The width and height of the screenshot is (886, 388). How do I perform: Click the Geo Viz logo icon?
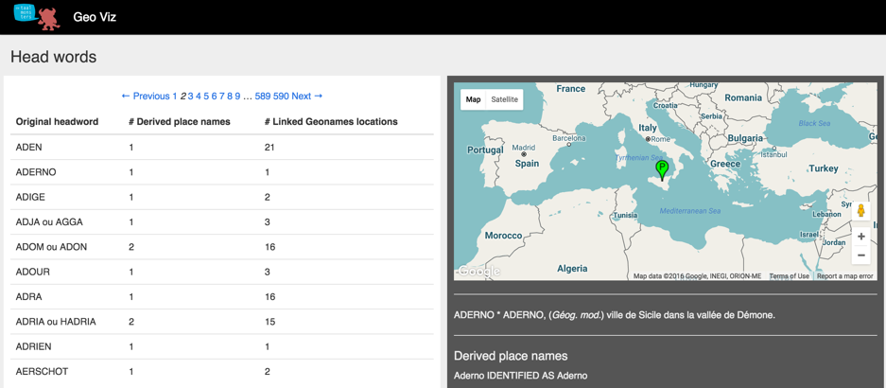(x=36, y=17)
